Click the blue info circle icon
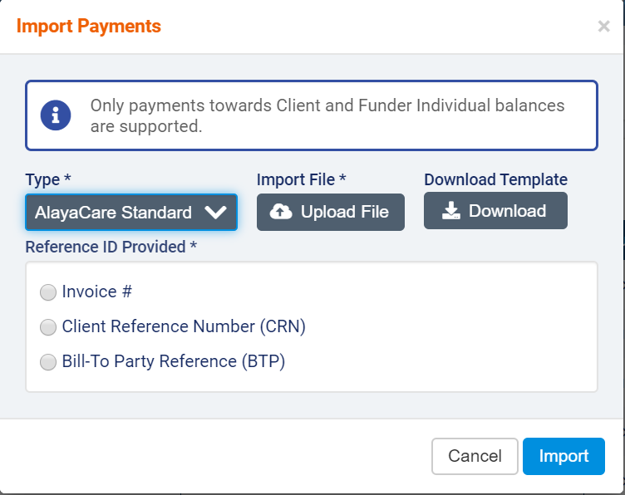Viewport: 625px width, 495px height. (x=56, y=115)
